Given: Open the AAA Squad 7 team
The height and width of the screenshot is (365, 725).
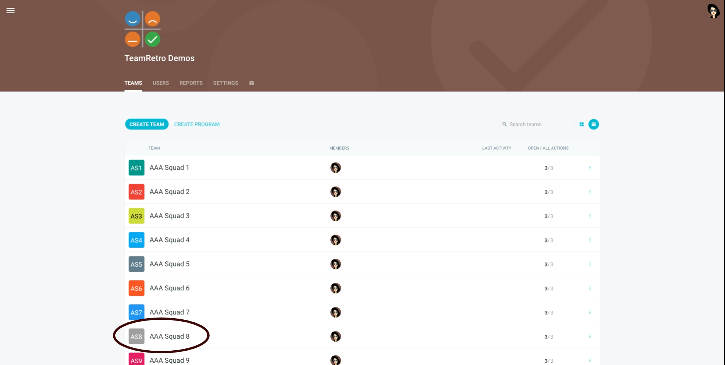Looking at the screenshot, I should 170,313.
